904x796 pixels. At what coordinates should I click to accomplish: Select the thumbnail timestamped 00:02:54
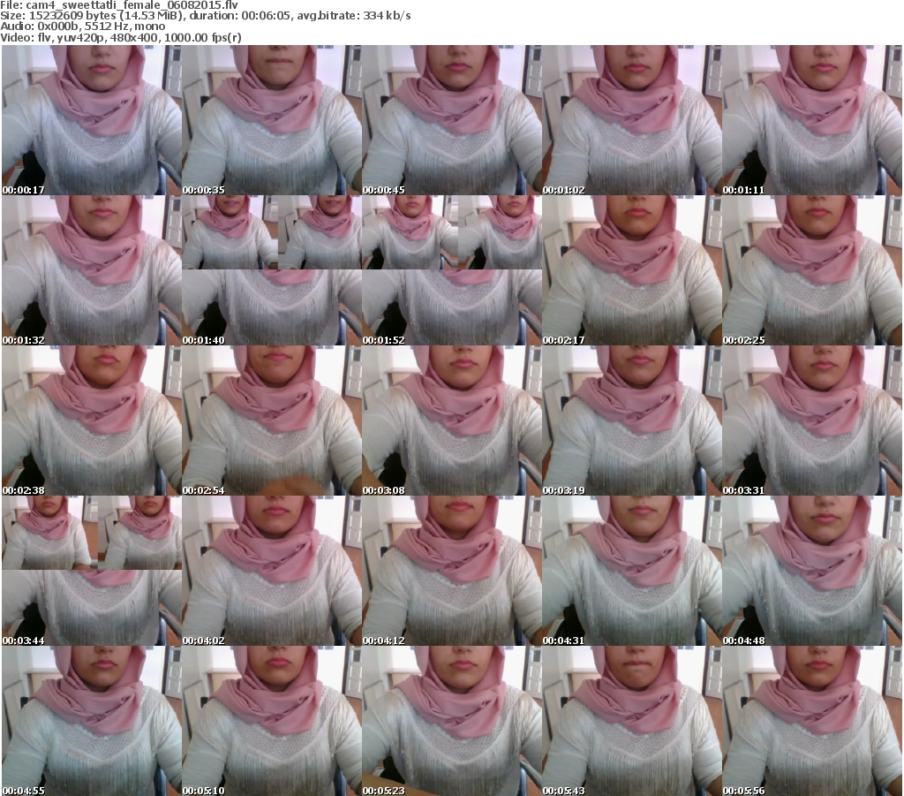[x=272, y=421]
